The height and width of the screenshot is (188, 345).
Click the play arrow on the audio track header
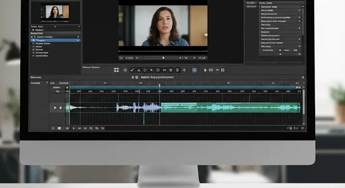coord(55,108)
